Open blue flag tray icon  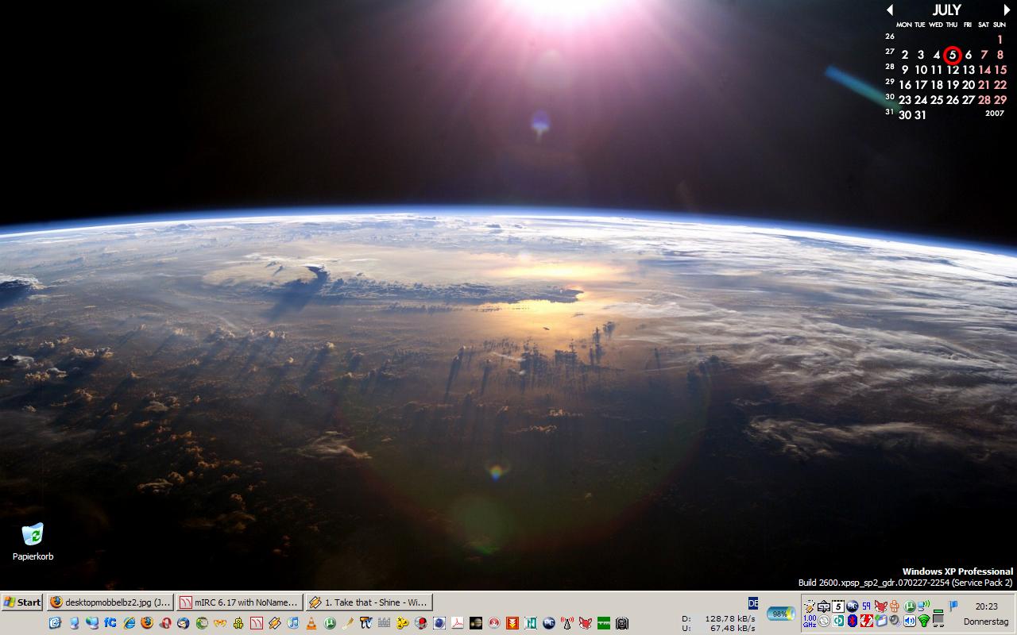click(953, 606)
